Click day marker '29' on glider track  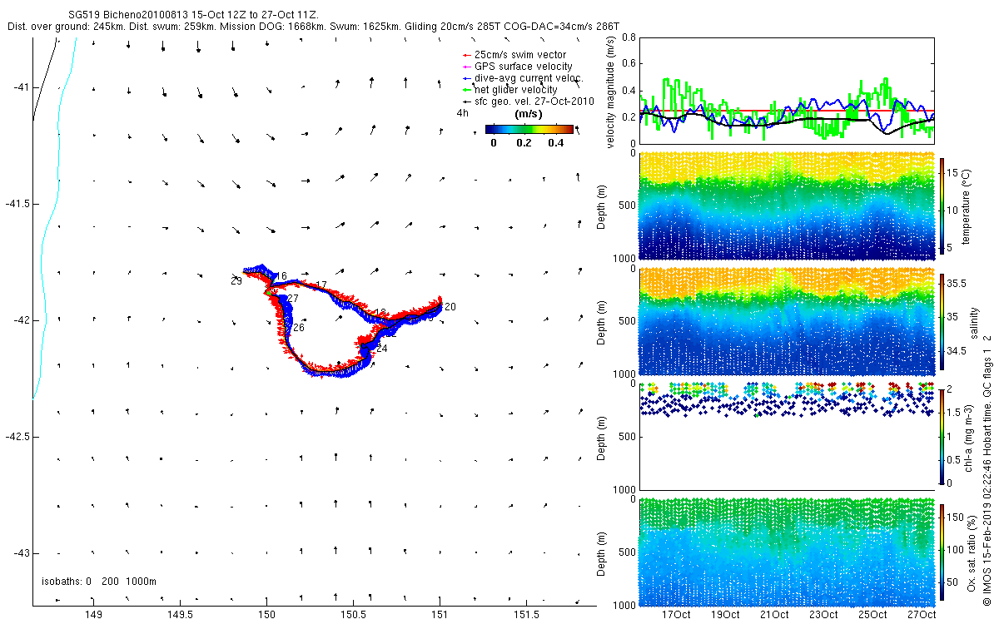click(x=236, y=281)
